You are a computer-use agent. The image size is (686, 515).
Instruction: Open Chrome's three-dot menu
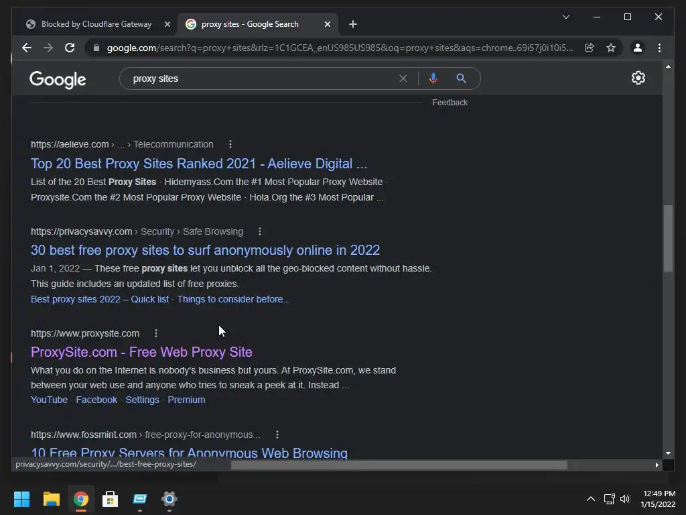click(659, 48)
